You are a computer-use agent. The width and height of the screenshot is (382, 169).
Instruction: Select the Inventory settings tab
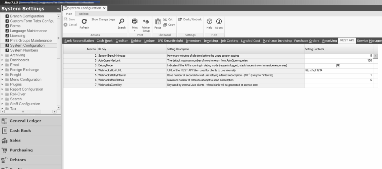(x=193, y=41)
